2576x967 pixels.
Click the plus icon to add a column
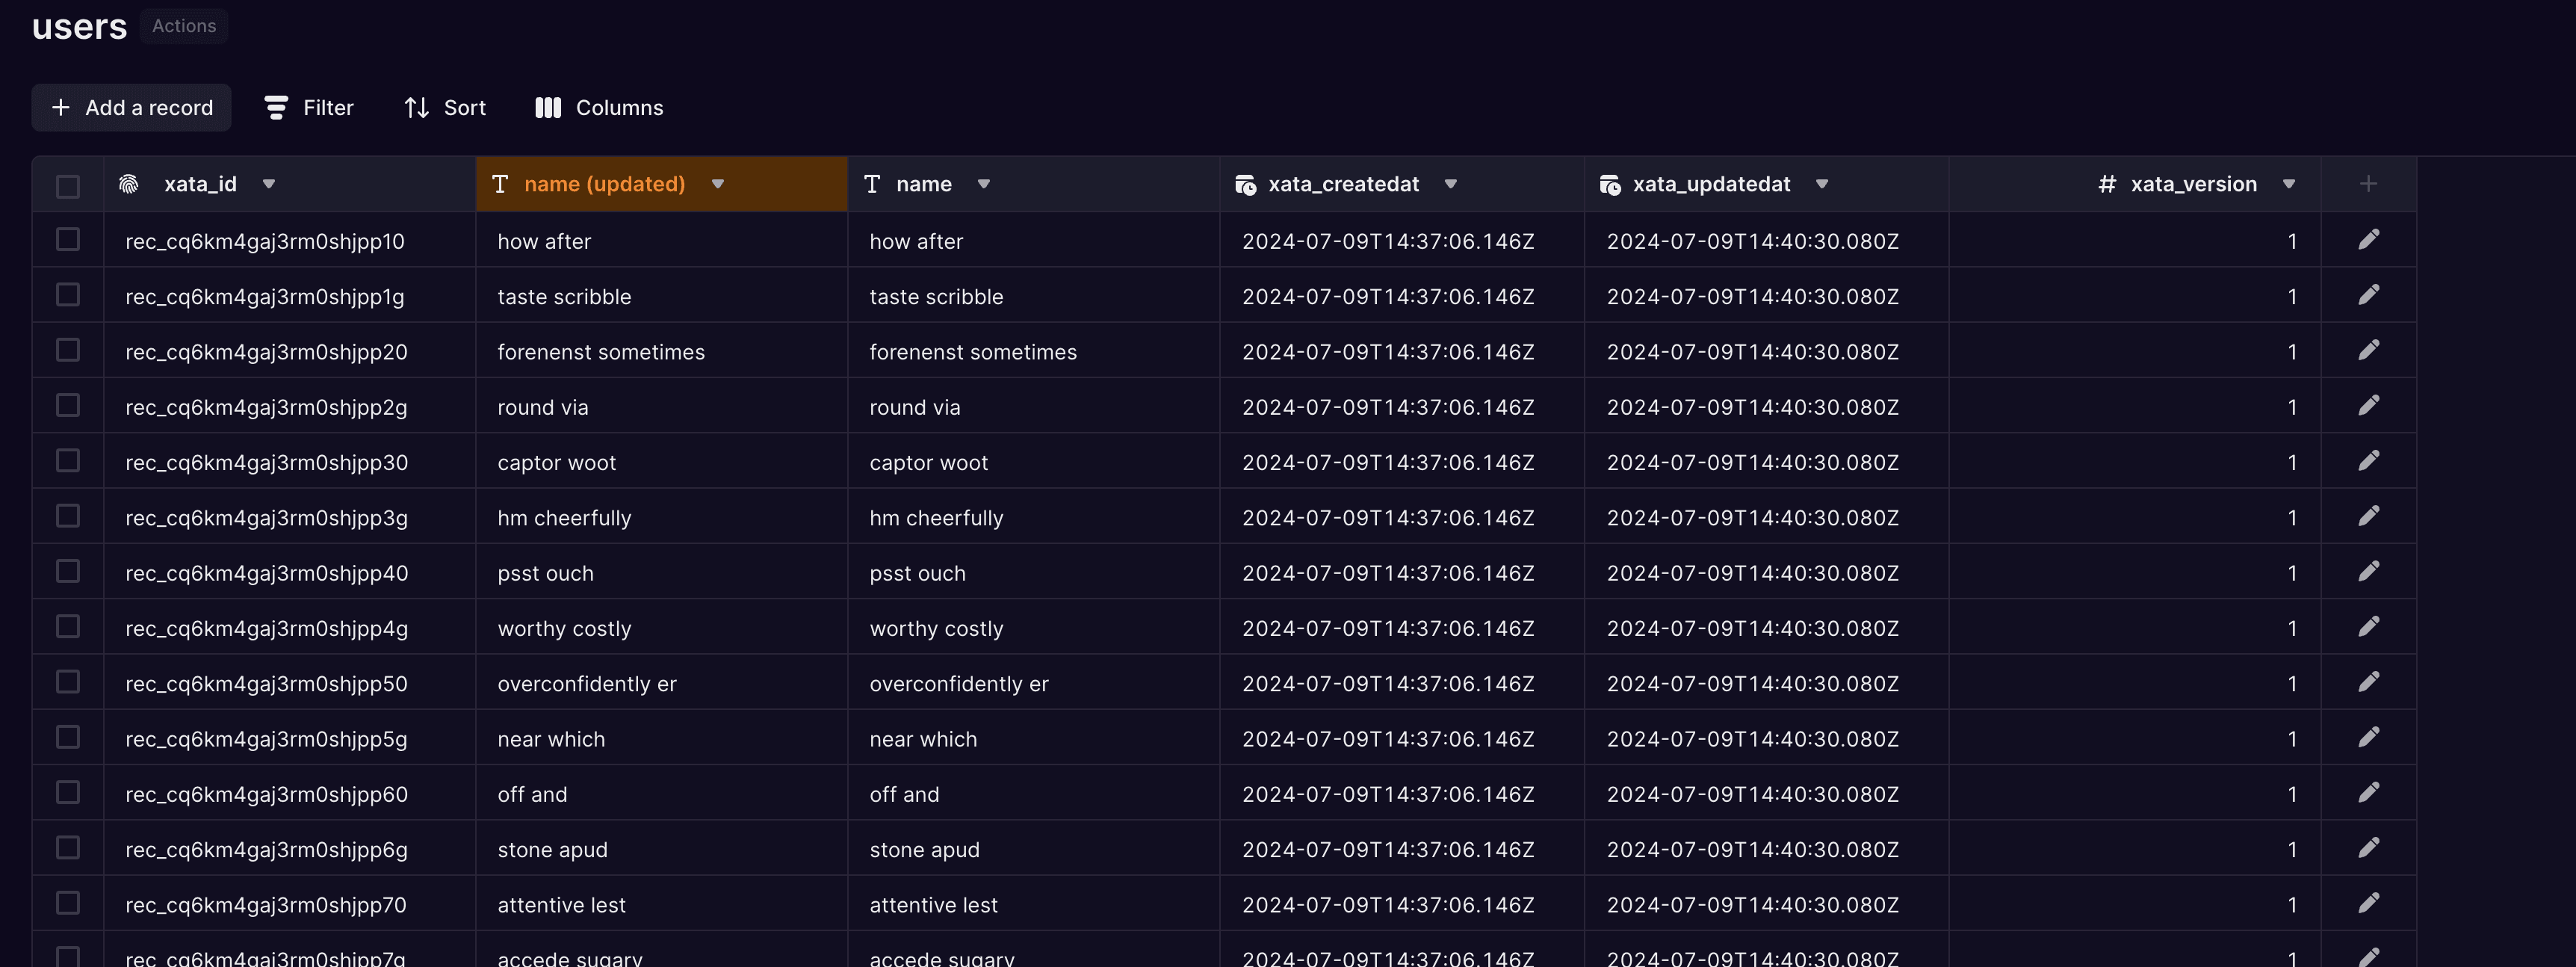2368,183
